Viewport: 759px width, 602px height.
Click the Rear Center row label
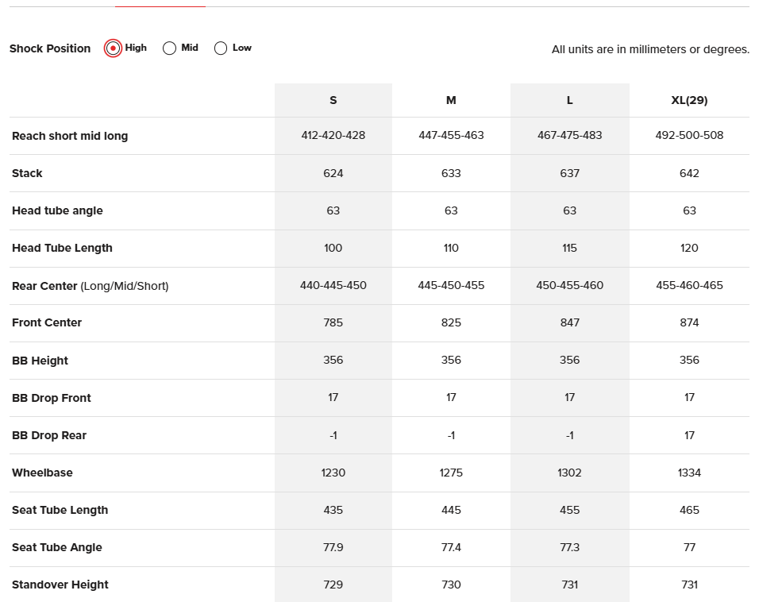point(90,285)
